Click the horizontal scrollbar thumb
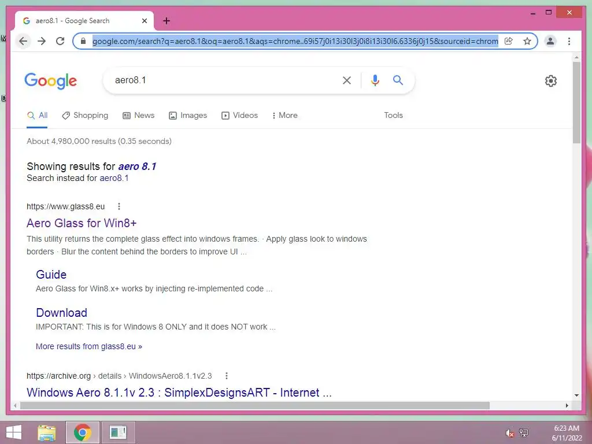592x444 pixels. click(x=255, y=405)
